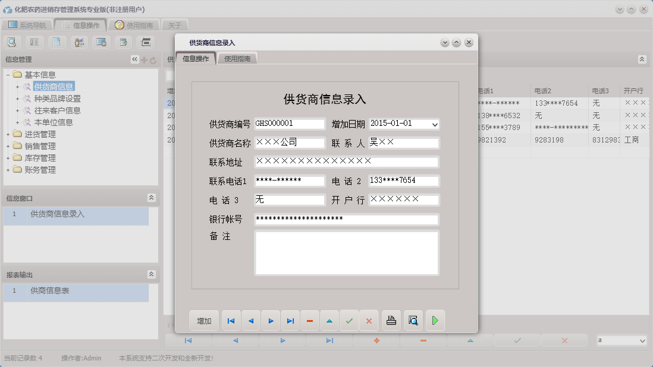Switch to the 使用指南 tab inside dialog
Image resolution: width=653 pixels, height=367 pixels.
(237, 59)
